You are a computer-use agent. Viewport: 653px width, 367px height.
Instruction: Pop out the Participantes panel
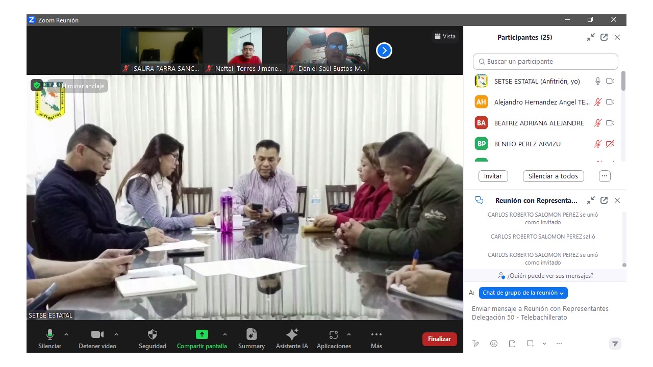coord(604,37)
